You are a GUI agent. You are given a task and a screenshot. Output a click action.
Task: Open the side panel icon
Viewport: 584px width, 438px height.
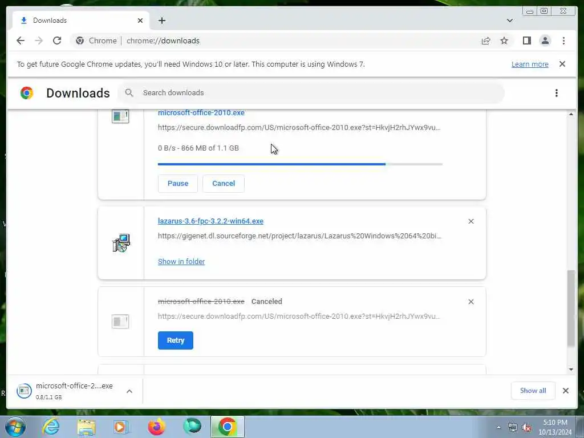point(526,40)
